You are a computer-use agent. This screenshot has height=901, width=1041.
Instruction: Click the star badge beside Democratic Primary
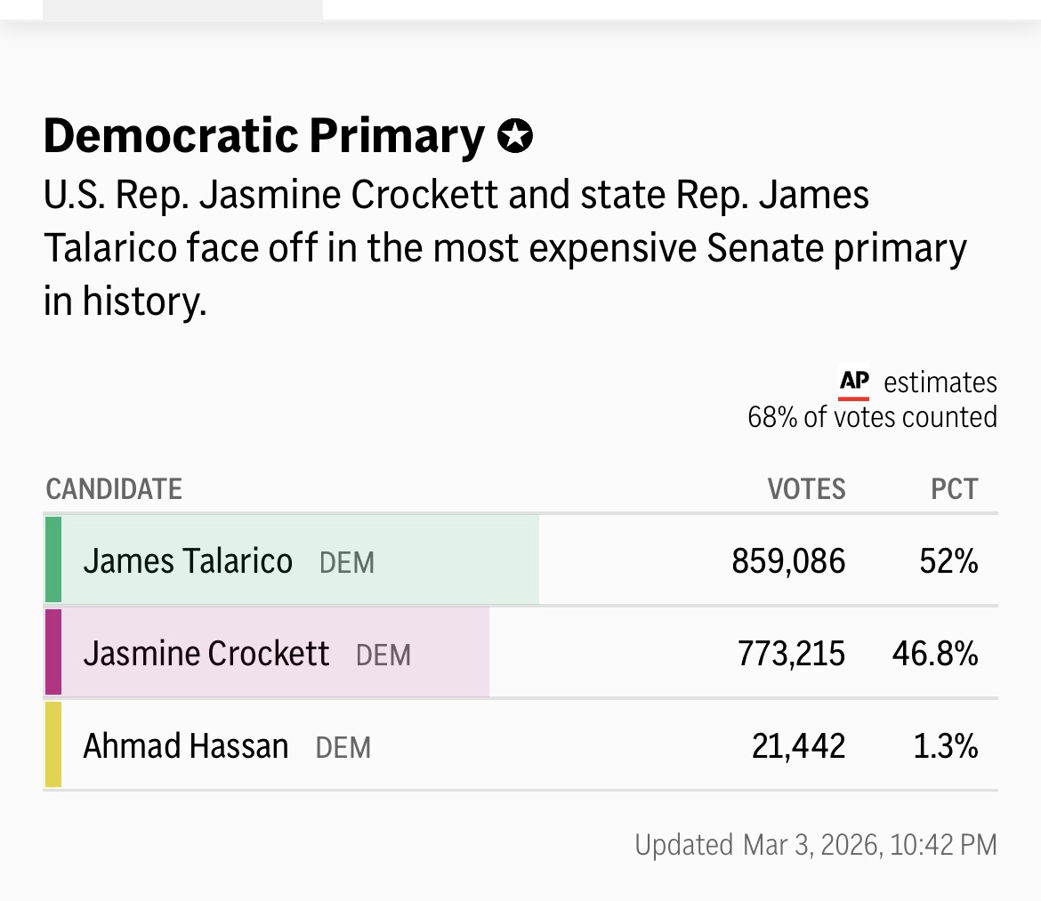[514, 137]
